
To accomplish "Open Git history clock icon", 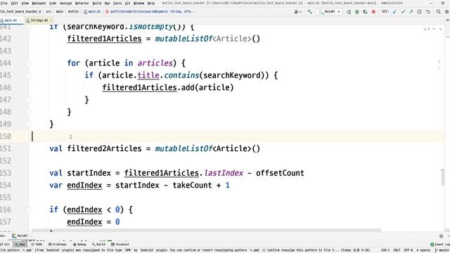I will 420,12.
